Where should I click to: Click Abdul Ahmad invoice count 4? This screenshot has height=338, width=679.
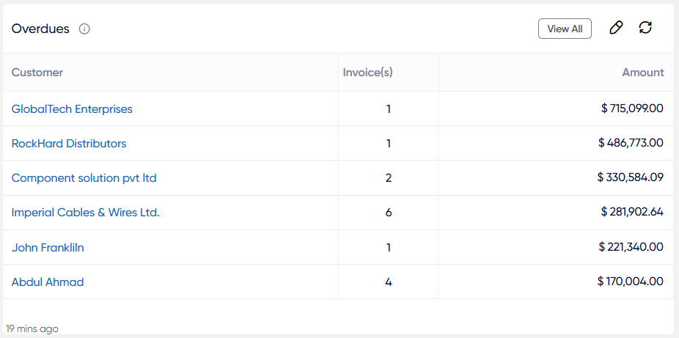[389, 282]
